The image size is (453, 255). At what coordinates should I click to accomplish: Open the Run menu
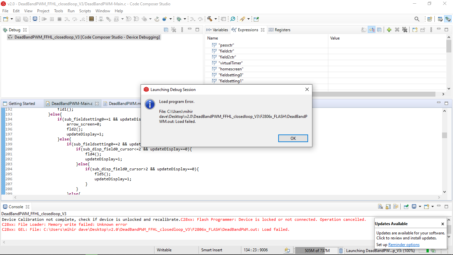pyautogui.click(x=71, y=11)
